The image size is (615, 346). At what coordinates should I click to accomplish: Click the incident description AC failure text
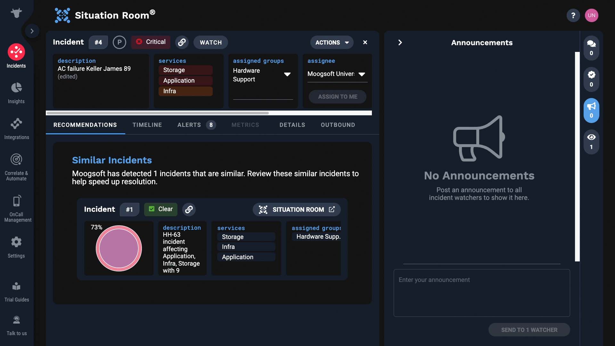coord(94,69)
